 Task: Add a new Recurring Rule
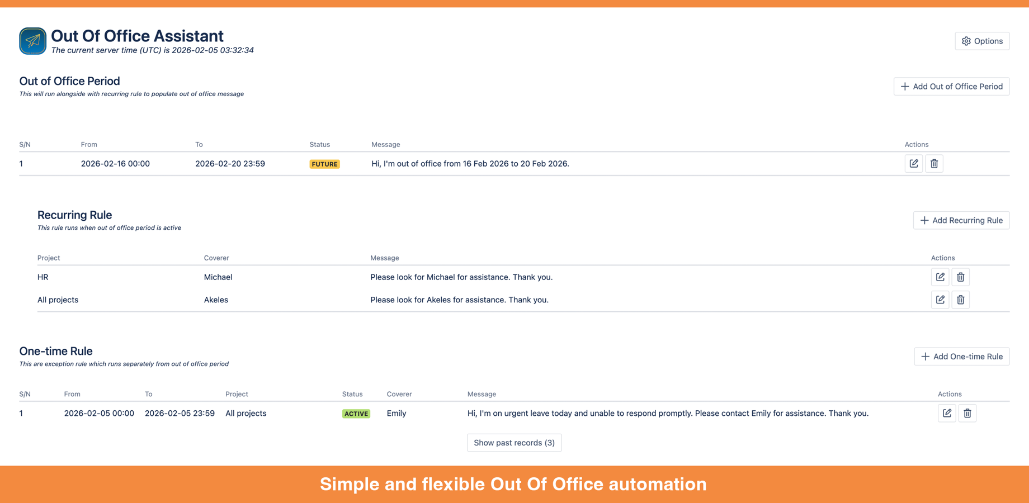pos(961,220)
